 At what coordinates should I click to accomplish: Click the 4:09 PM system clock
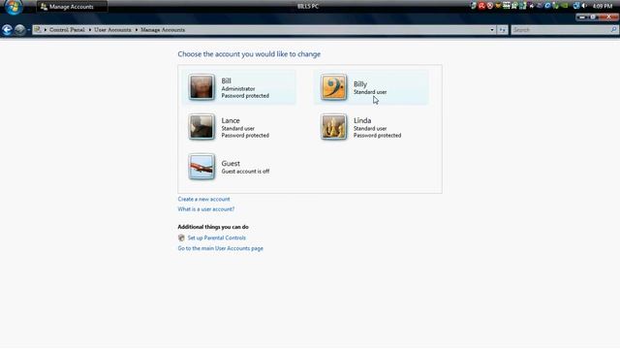pos(603,6)
